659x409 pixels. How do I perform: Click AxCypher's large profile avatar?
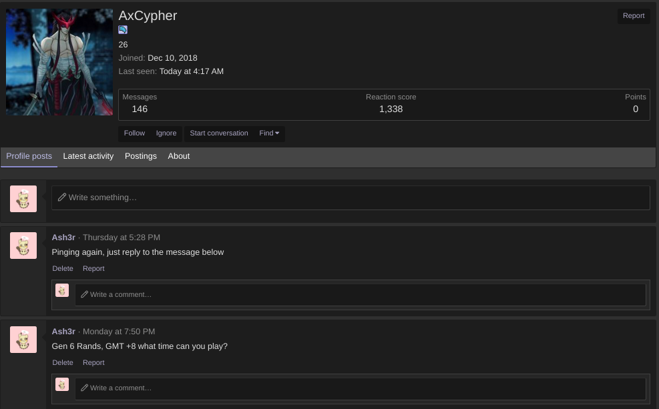point(59,62)
